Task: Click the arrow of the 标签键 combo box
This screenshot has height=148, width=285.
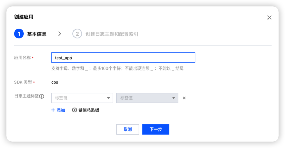Action: pyautogui.click(x=109, y=98)
